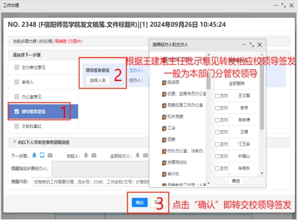Check 主办 box for 李俊
This screenshot has height=220, width=298.
[217, 108]
